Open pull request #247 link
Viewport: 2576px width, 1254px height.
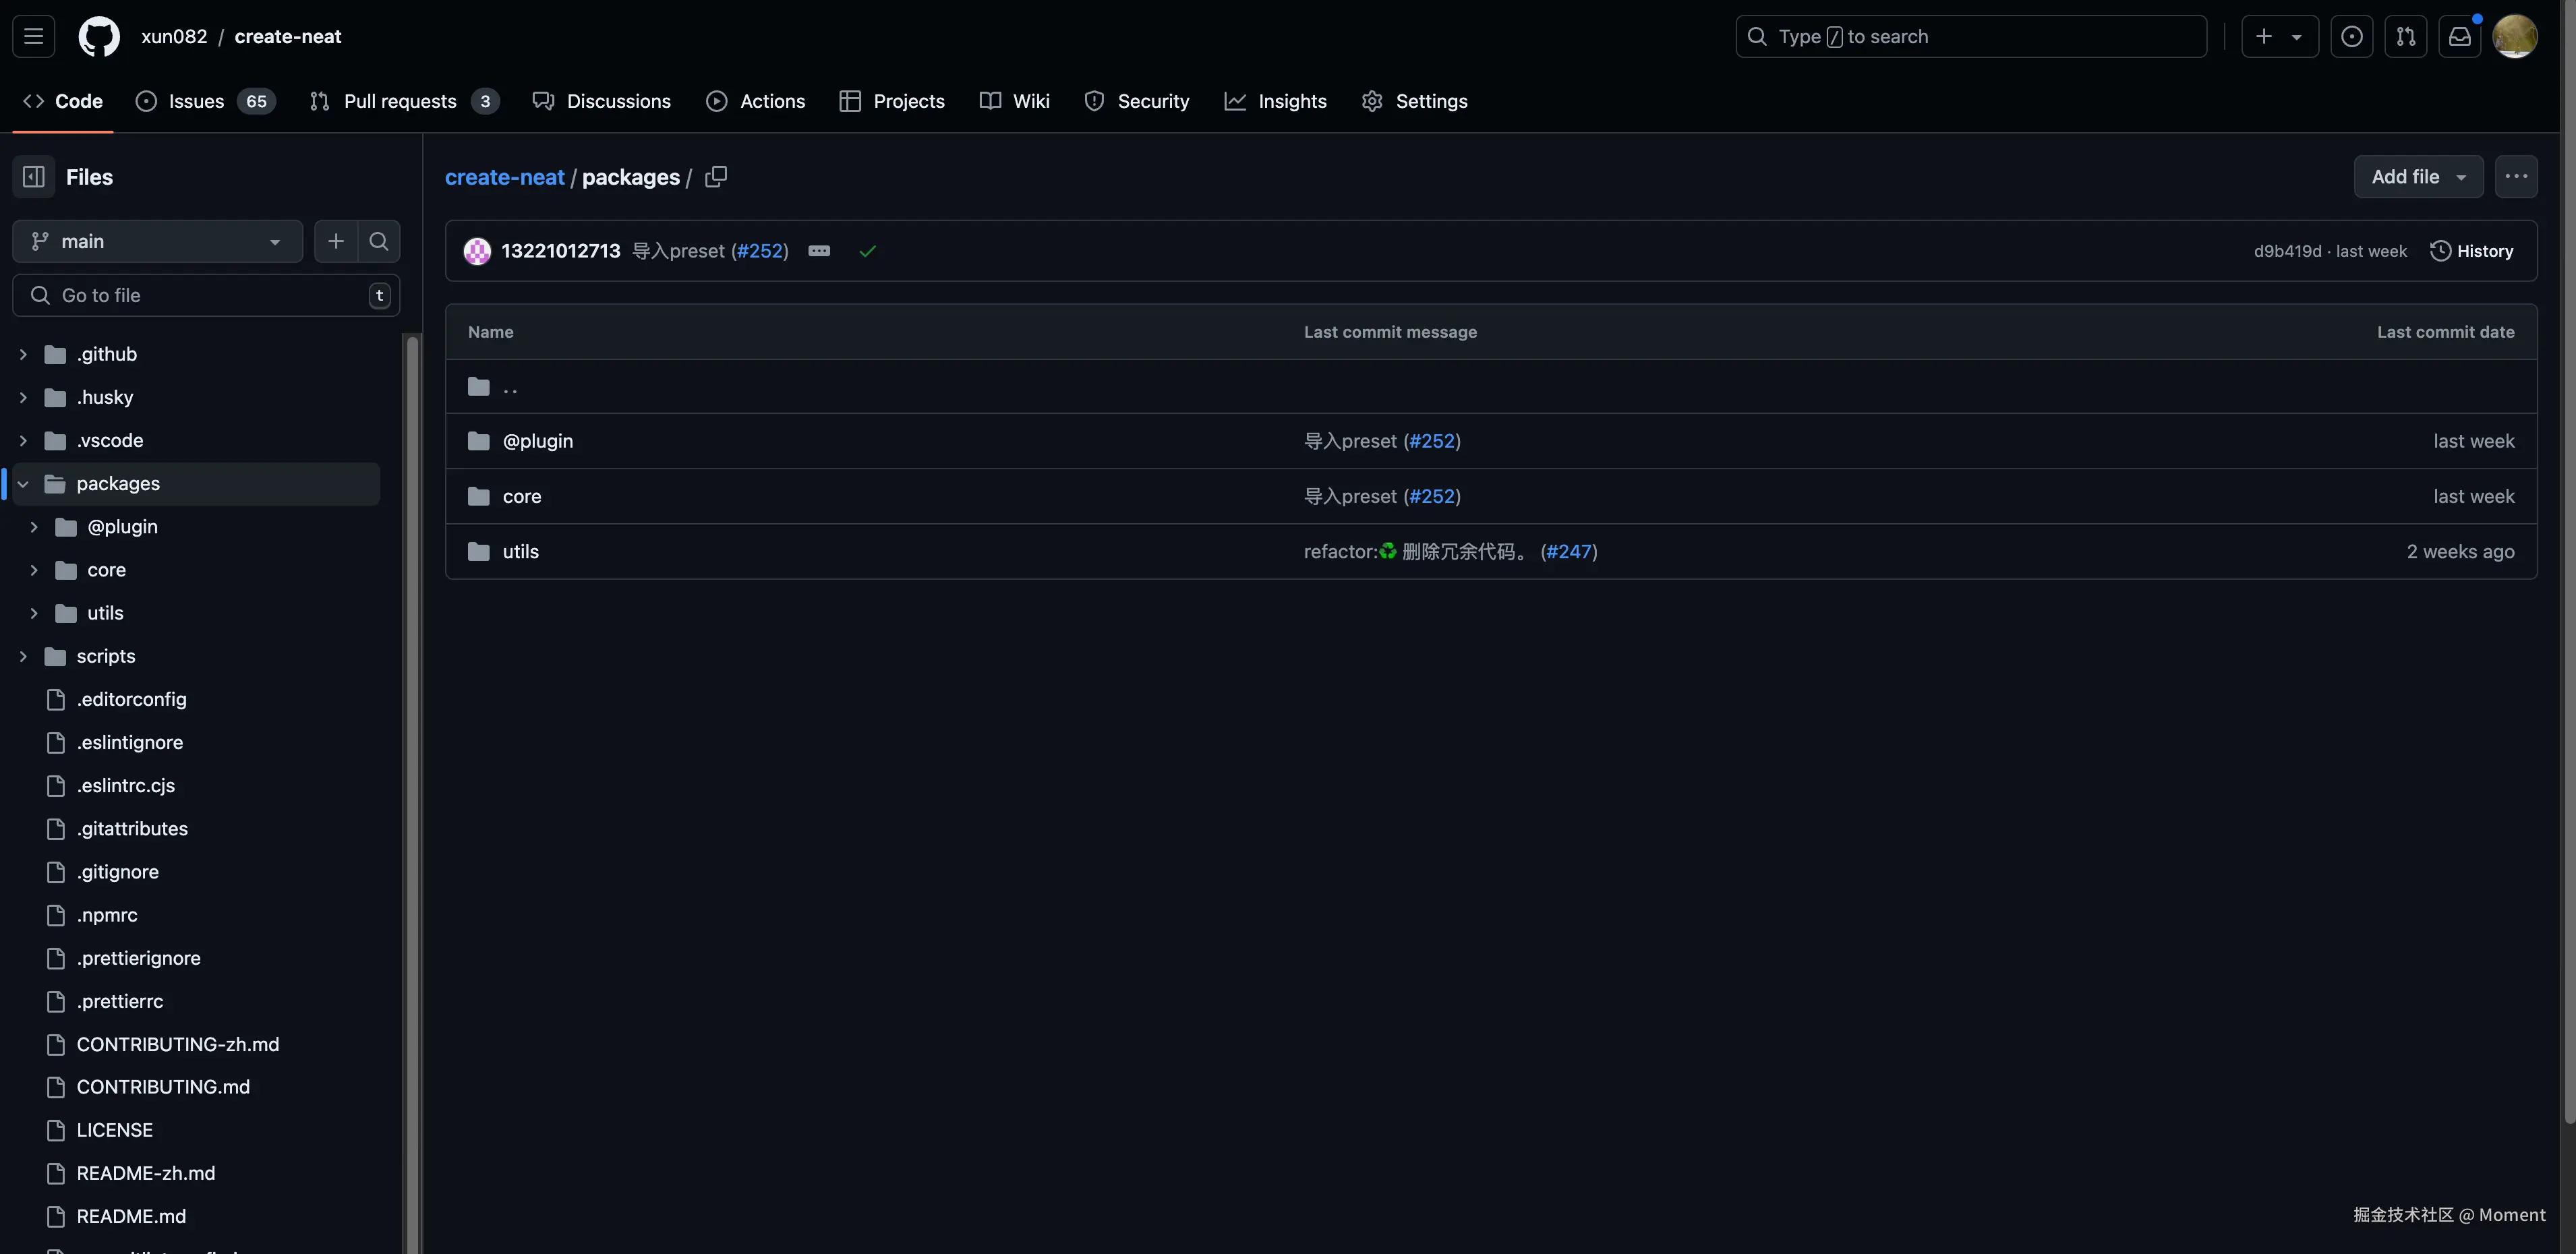pyautogui.click(x=1568, y=552)
